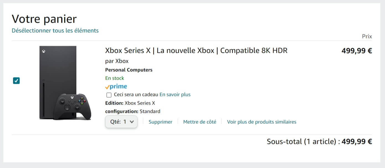
Task: Click the Sous-total amount at the bottom
Action: pos(357,142)
